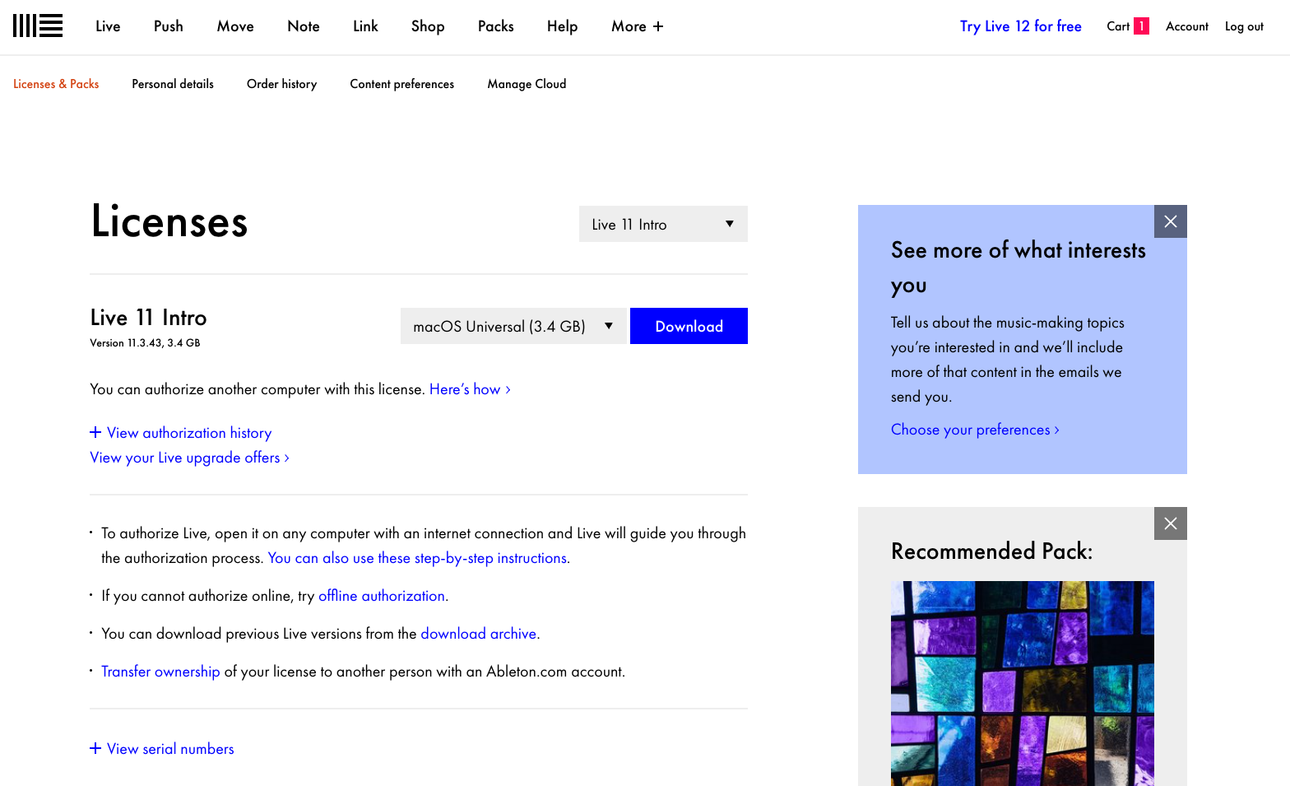This screenshot has width=1290, height=786.
Task: Close the 'See more of what interests you' panel
Action: (1170, 221)
